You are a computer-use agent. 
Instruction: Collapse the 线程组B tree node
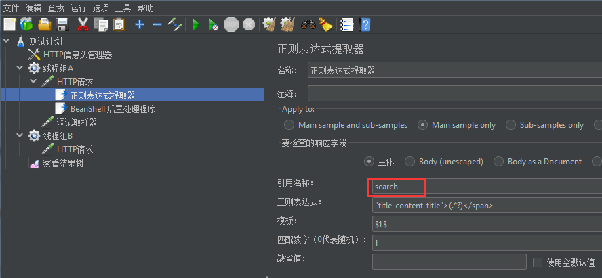point(20,135)
